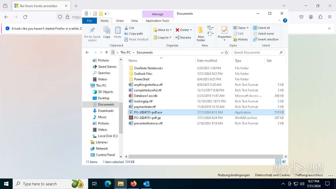Open Explorer help question mark icon
The height and width of the screenshot is (189, 336).
coord(285,20)
